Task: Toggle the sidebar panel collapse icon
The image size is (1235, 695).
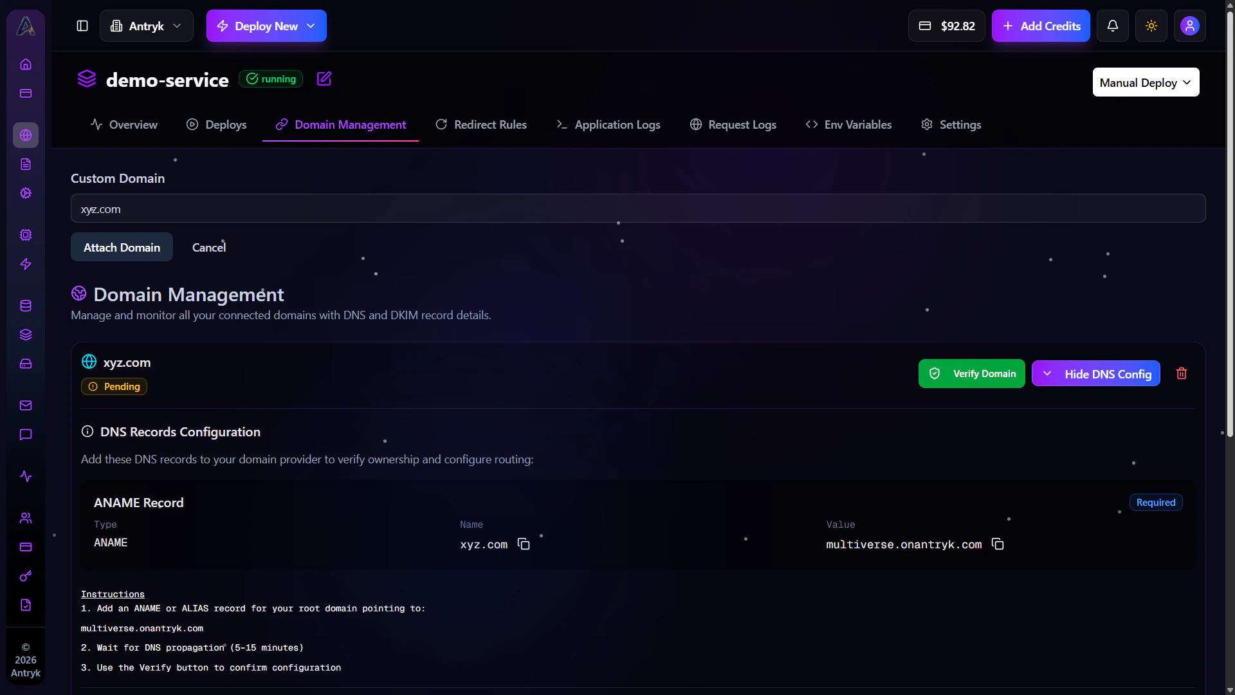Action: click(82, 26)
